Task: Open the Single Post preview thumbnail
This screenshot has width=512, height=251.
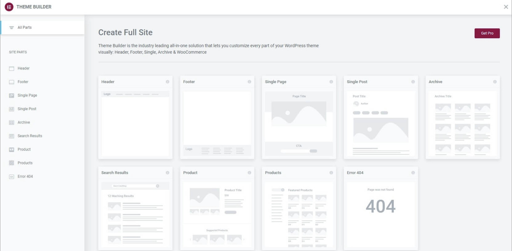Action: (x=381, y=124)
